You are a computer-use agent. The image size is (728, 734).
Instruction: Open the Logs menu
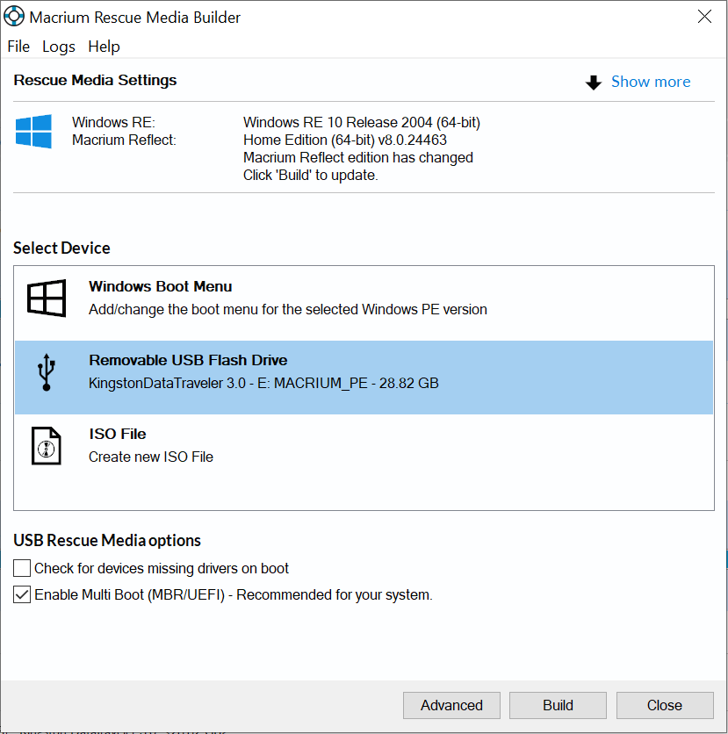[59, 47]
